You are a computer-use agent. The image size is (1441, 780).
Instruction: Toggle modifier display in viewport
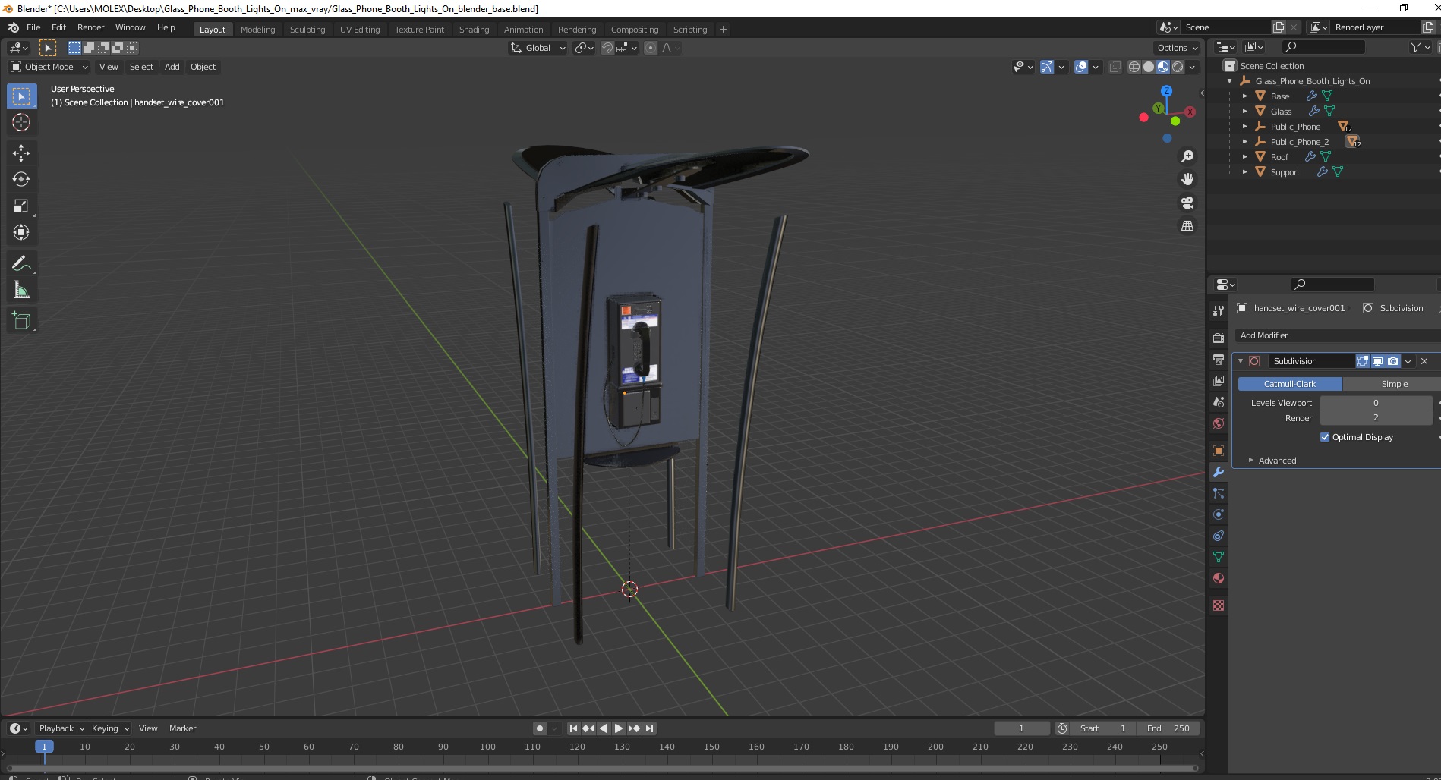pyautogui.click(x=1378, y=361)
